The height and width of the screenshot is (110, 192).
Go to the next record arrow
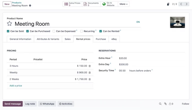tap(186, 4)
